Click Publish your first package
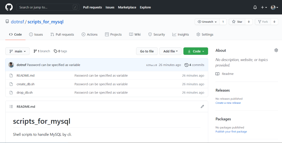Screen dimensions: 282x143 click(x=231, y=131)
